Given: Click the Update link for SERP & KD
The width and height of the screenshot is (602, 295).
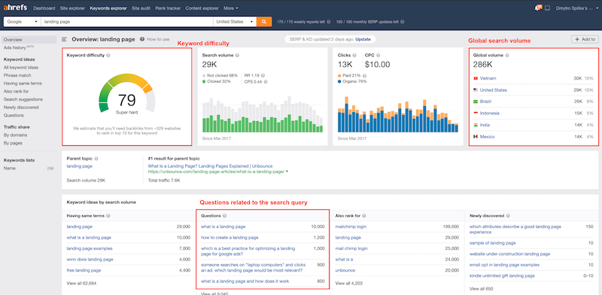Looking at the screenshot, I should [x=363, y=39].
